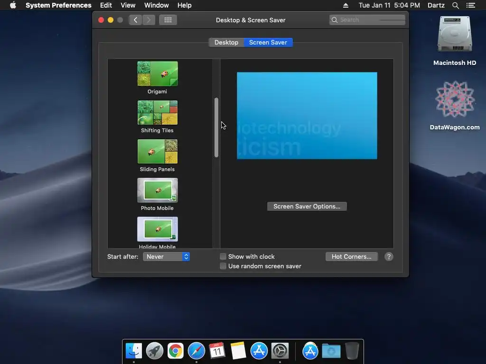Switch to the Desktop tab
Viewport: 486px width, 364px height.
click(226, 42)
